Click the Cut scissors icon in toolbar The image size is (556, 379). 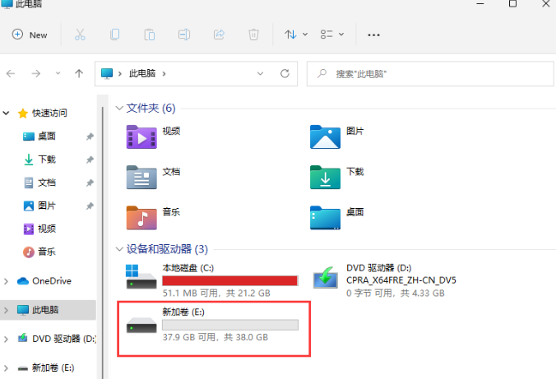tap(80, 35)
